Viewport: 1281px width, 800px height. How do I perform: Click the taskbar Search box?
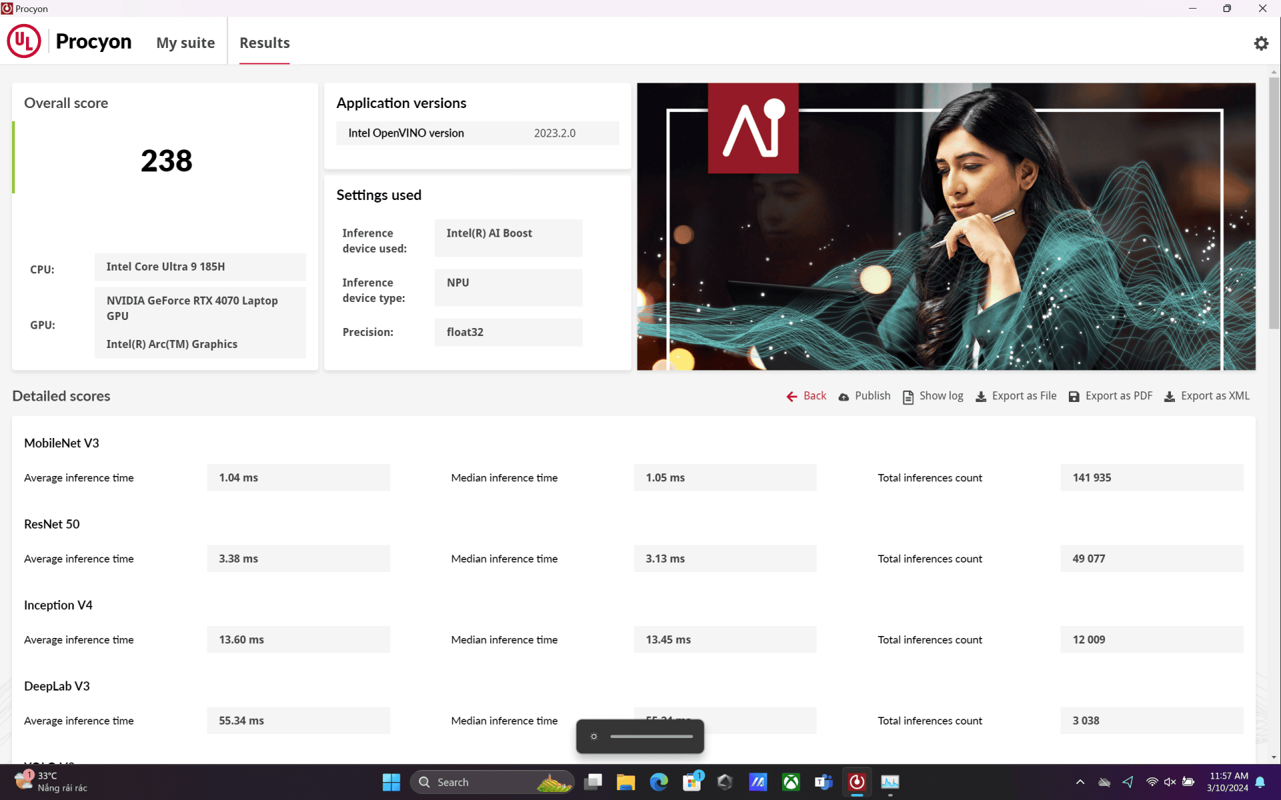(492, 782)
